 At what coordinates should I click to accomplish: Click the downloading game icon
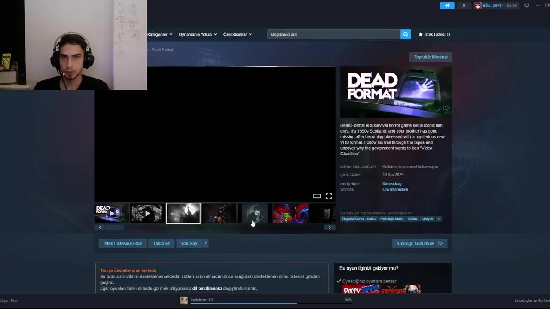pos(184,300)
